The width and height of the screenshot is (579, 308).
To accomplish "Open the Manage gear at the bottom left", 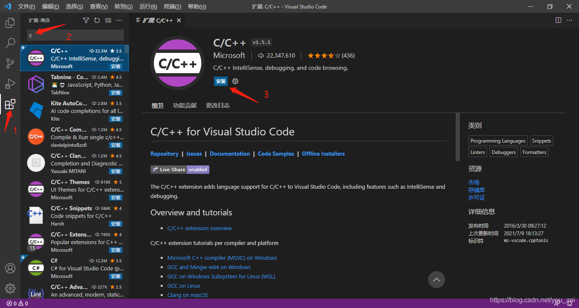I will pyautogui.click(x=10, y=288).
